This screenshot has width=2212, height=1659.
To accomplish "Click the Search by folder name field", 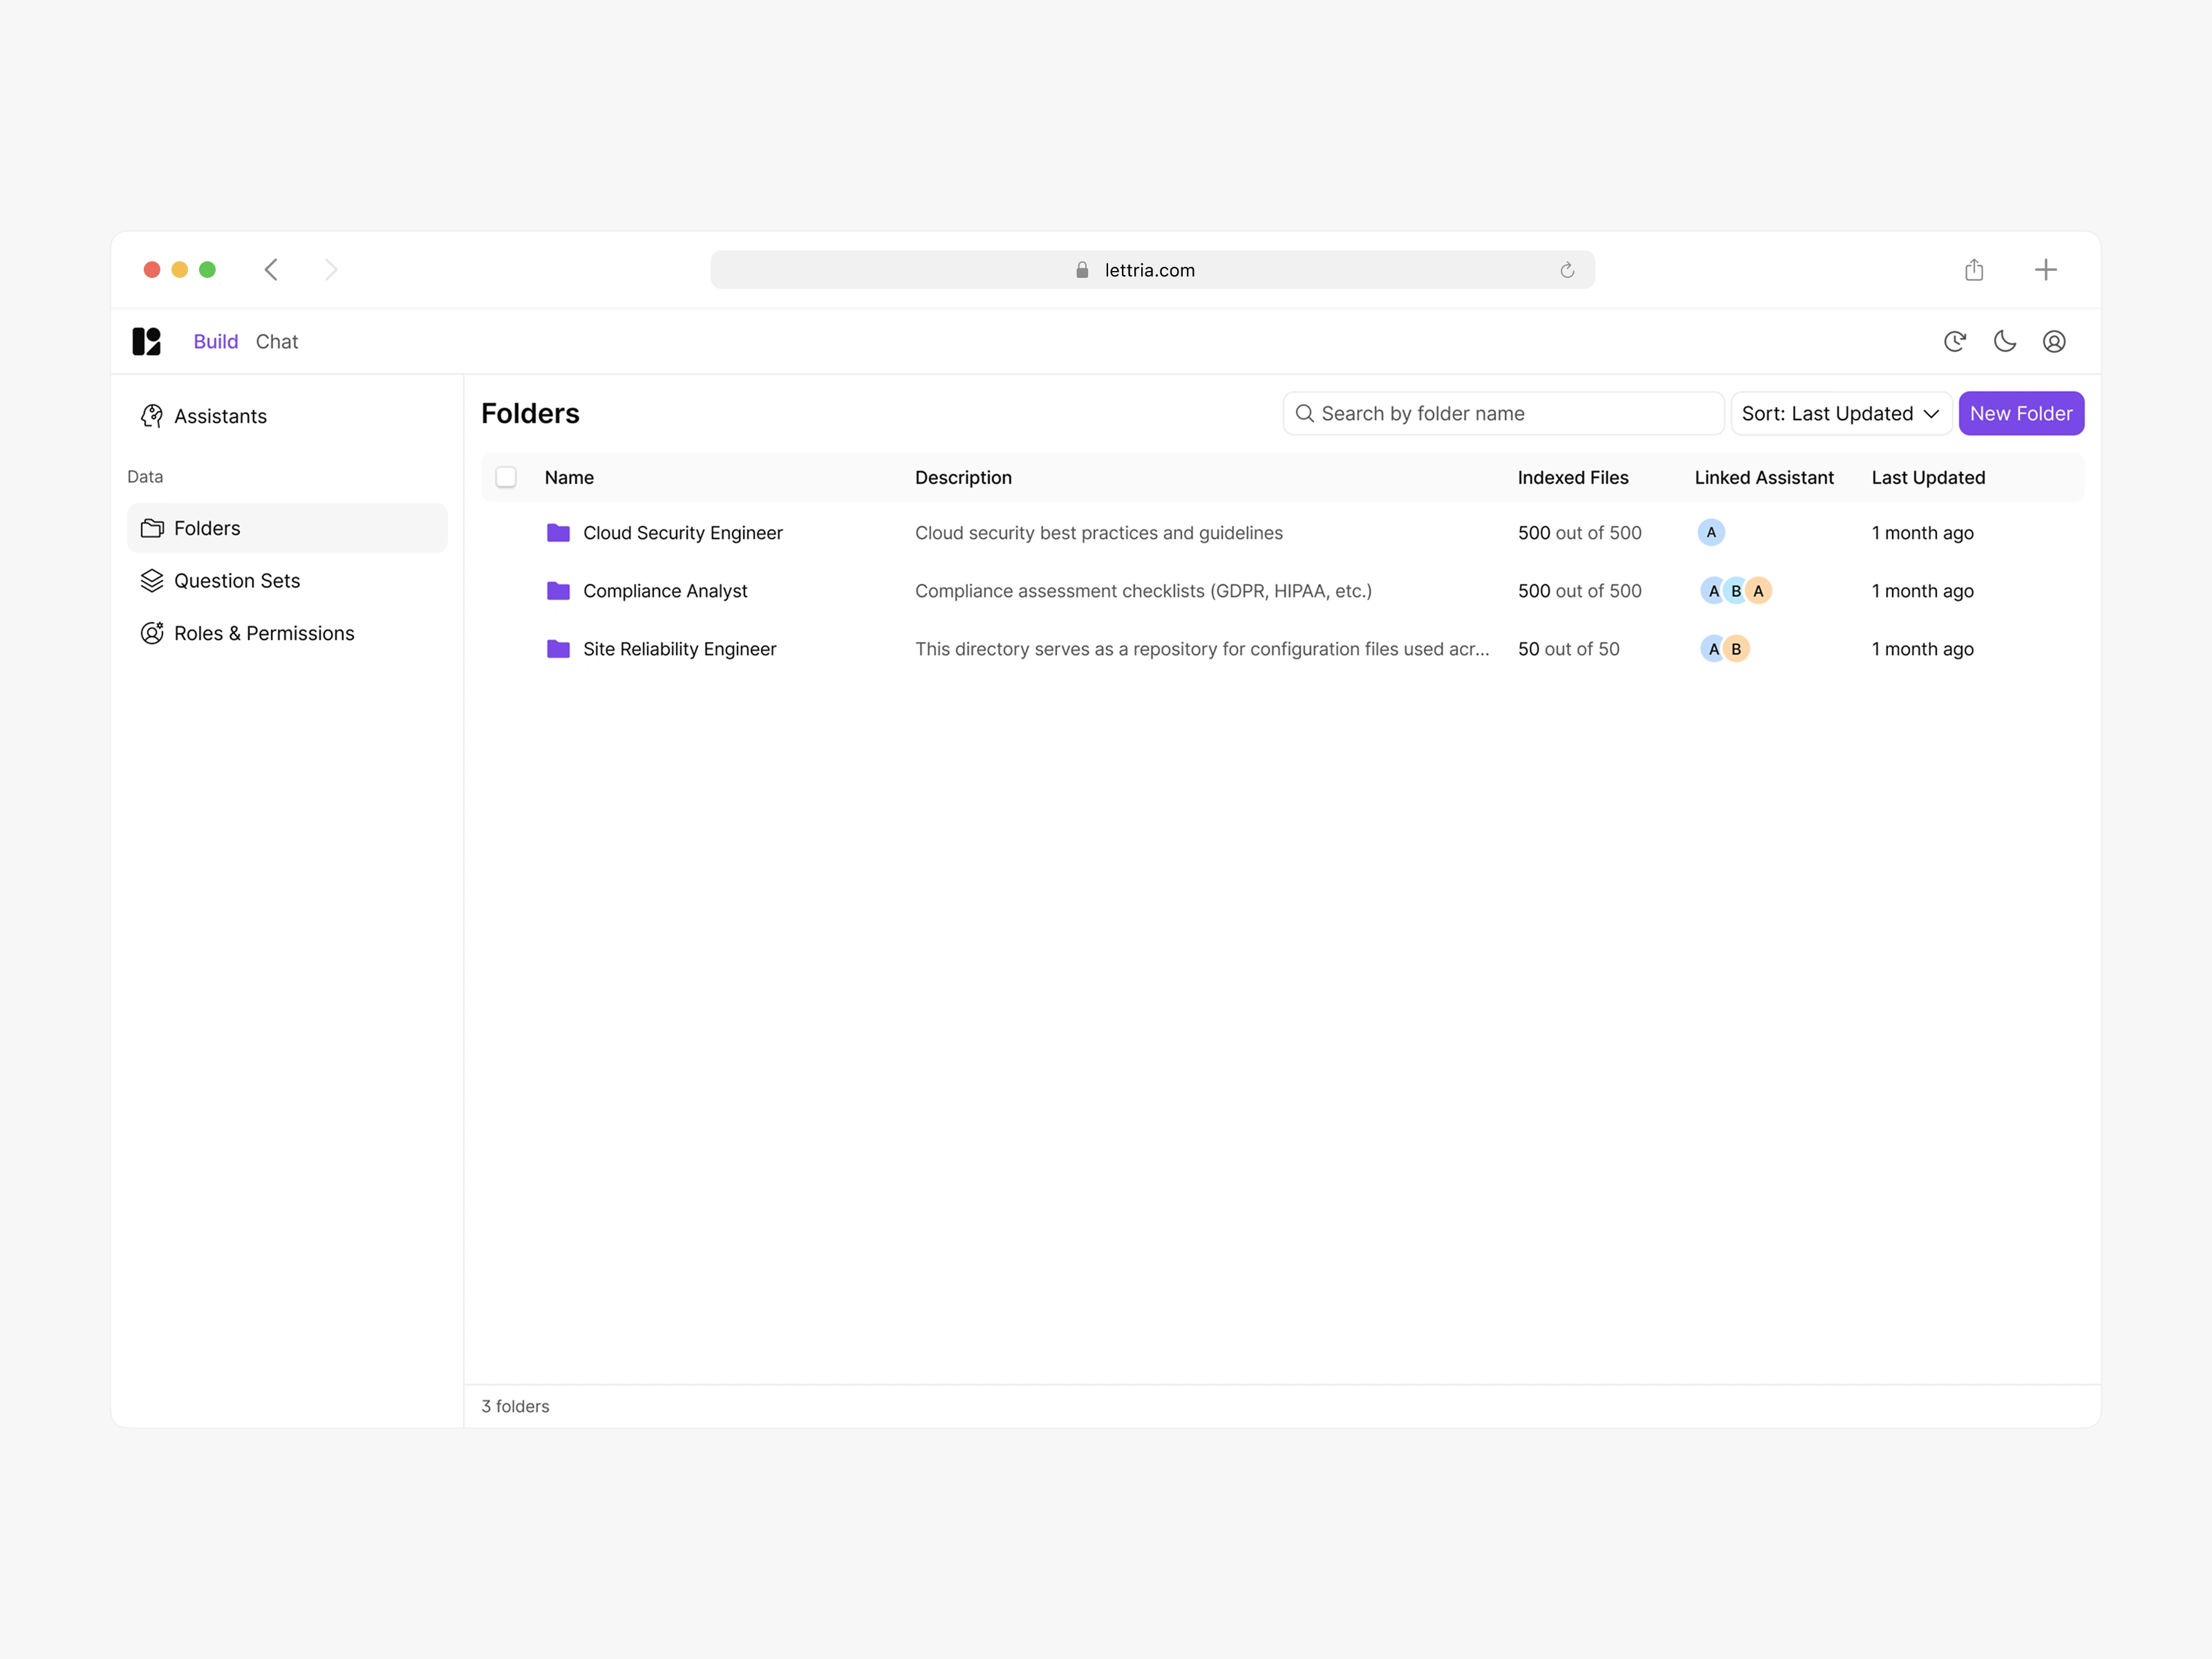I will [x=1503, y=413].
